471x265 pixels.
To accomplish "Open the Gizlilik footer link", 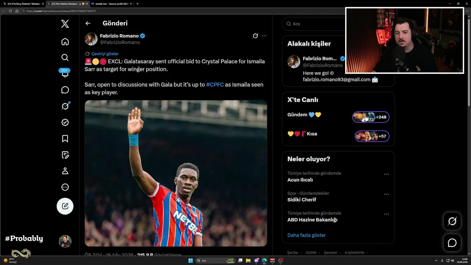I will coord(311,253).
